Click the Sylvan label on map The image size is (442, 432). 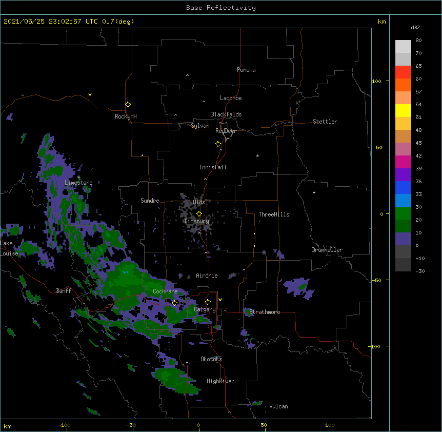point(200,126)
